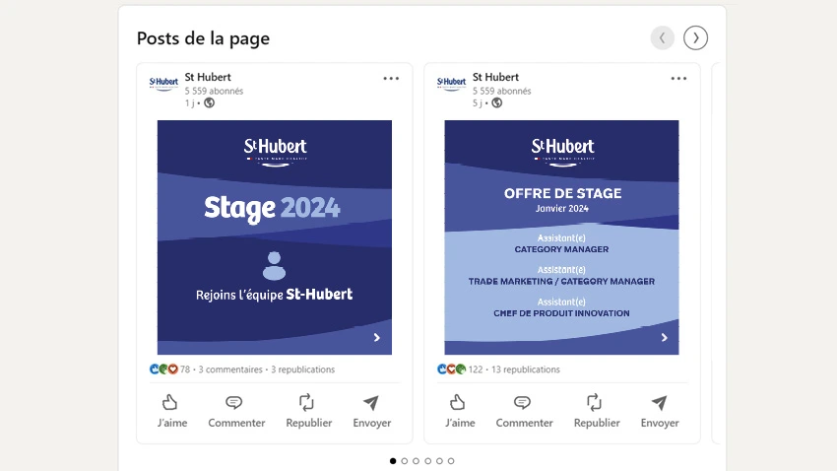Viewport: 837px width, 471px height.
Task: Click 5 559 abonnés on the 5 j post
Action: click(502, 91)
